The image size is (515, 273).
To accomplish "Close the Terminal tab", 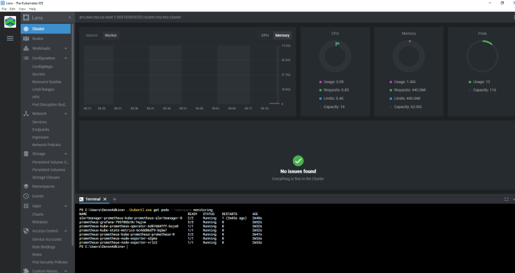I will 105,199.
